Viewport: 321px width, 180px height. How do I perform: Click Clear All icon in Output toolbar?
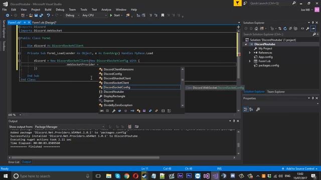(129, 126)
